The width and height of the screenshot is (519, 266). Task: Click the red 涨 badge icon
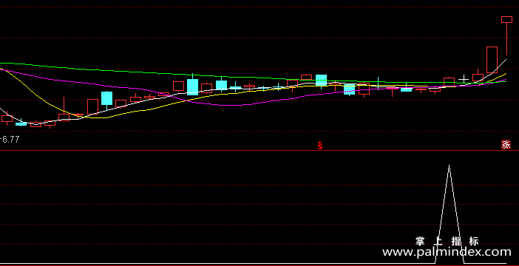pos(506,145)
